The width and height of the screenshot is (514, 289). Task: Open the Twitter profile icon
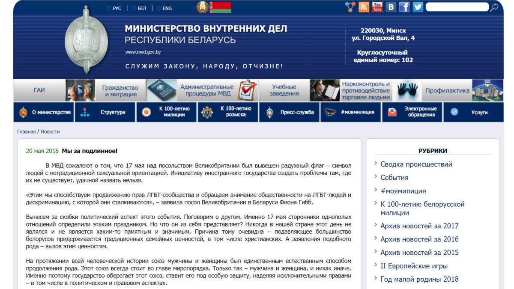[x=418, y=7]
